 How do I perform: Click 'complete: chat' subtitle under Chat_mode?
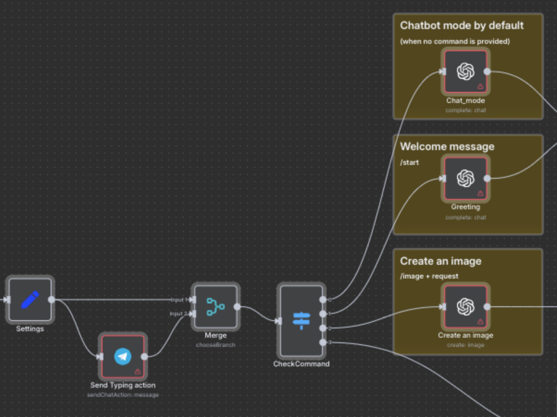[466, 110]
